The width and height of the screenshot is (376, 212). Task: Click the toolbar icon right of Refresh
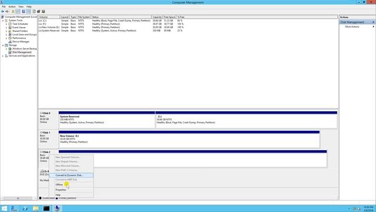coord(39,12)
